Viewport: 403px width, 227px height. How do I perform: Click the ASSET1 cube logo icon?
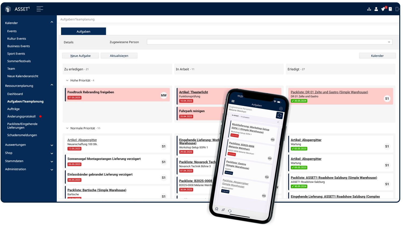[x=8, y=9]
